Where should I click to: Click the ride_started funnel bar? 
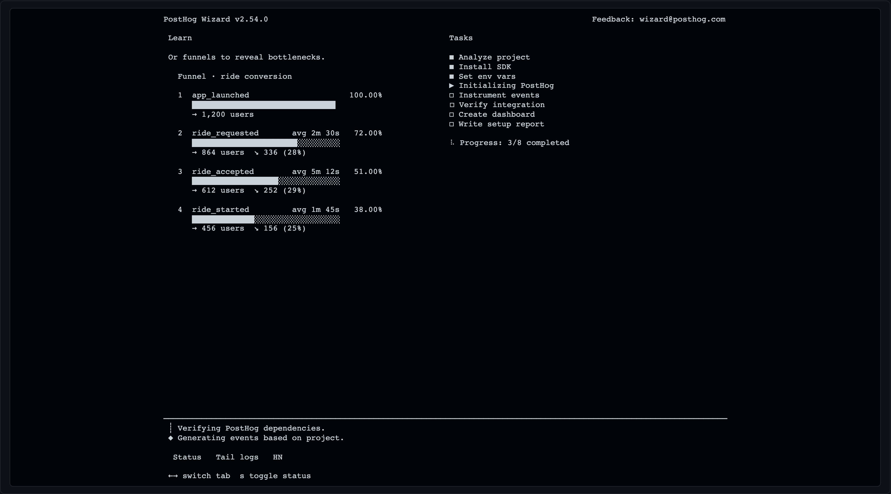(x=266, y=219)
